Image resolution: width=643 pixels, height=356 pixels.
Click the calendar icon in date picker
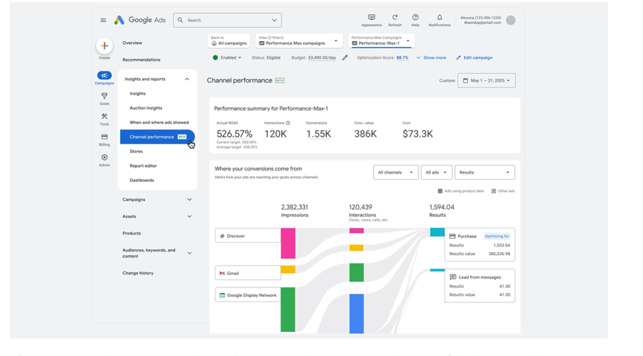[466, 81]
